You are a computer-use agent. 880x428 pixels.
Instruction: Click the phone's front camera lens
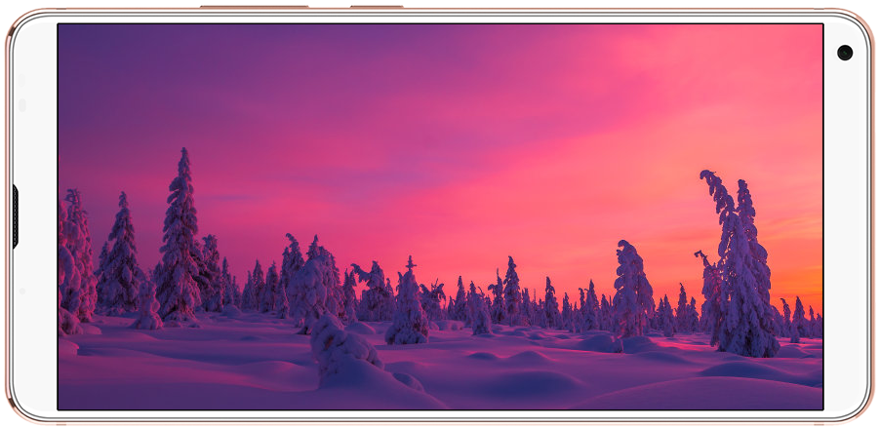click(845, 53)
